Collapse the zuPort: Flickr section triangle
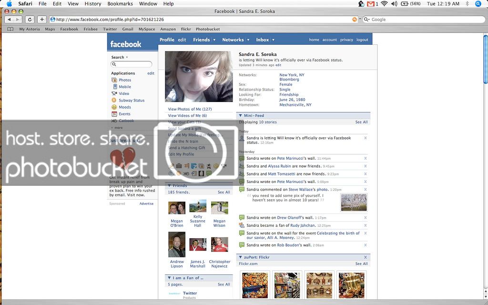This screenshot has width=488, height=305. (240, 257)
